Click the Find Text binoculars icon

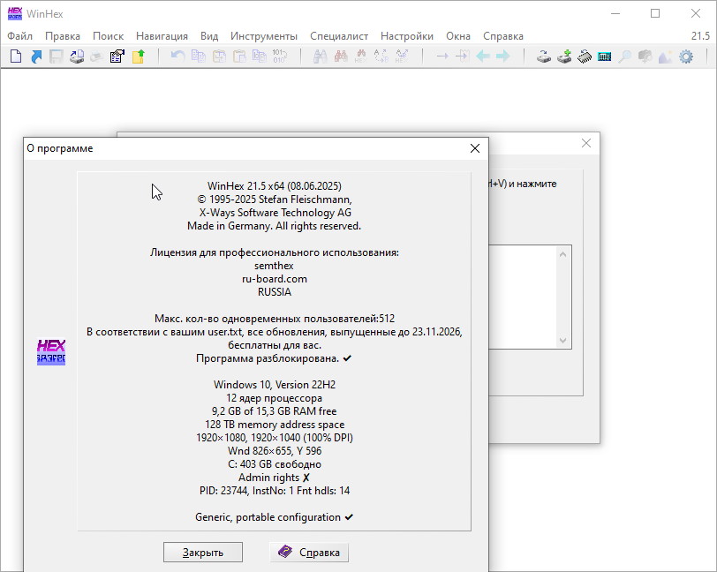pyautogui.click(x=320, y=56)
